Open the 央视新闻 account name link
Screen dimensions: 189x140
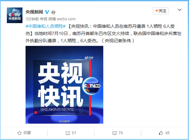pos(34,12)
